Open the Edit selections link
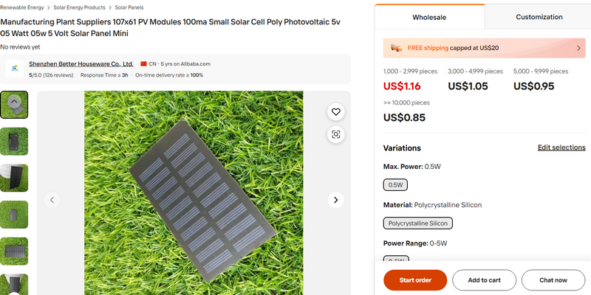This screenshot has height=295, width=591. [x=561, y=147]
